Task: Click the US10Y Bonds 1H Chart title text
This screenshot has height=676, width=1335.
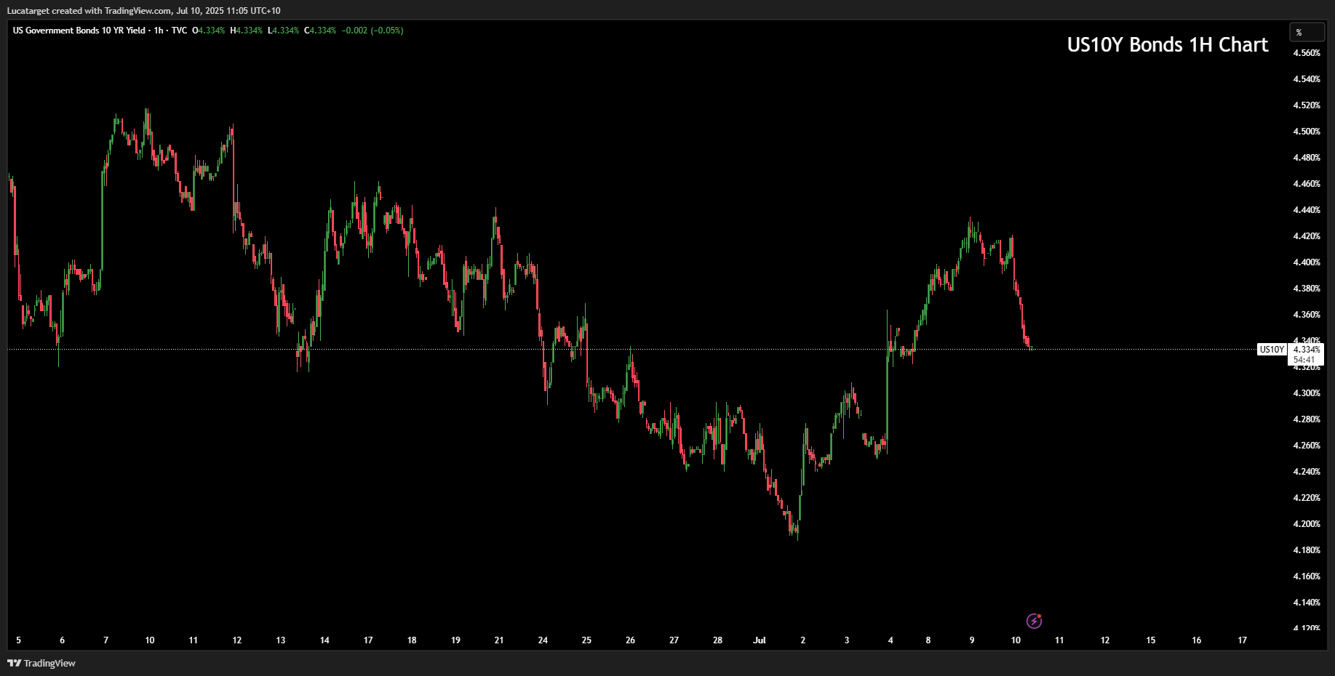Action: (1167, 45)
